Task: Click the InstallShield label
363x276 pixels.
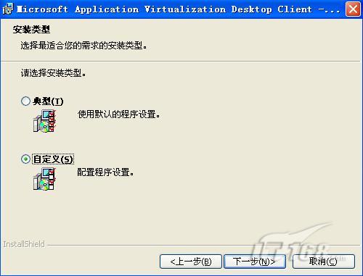Action: pyautogui.click(x=24, y=244)
